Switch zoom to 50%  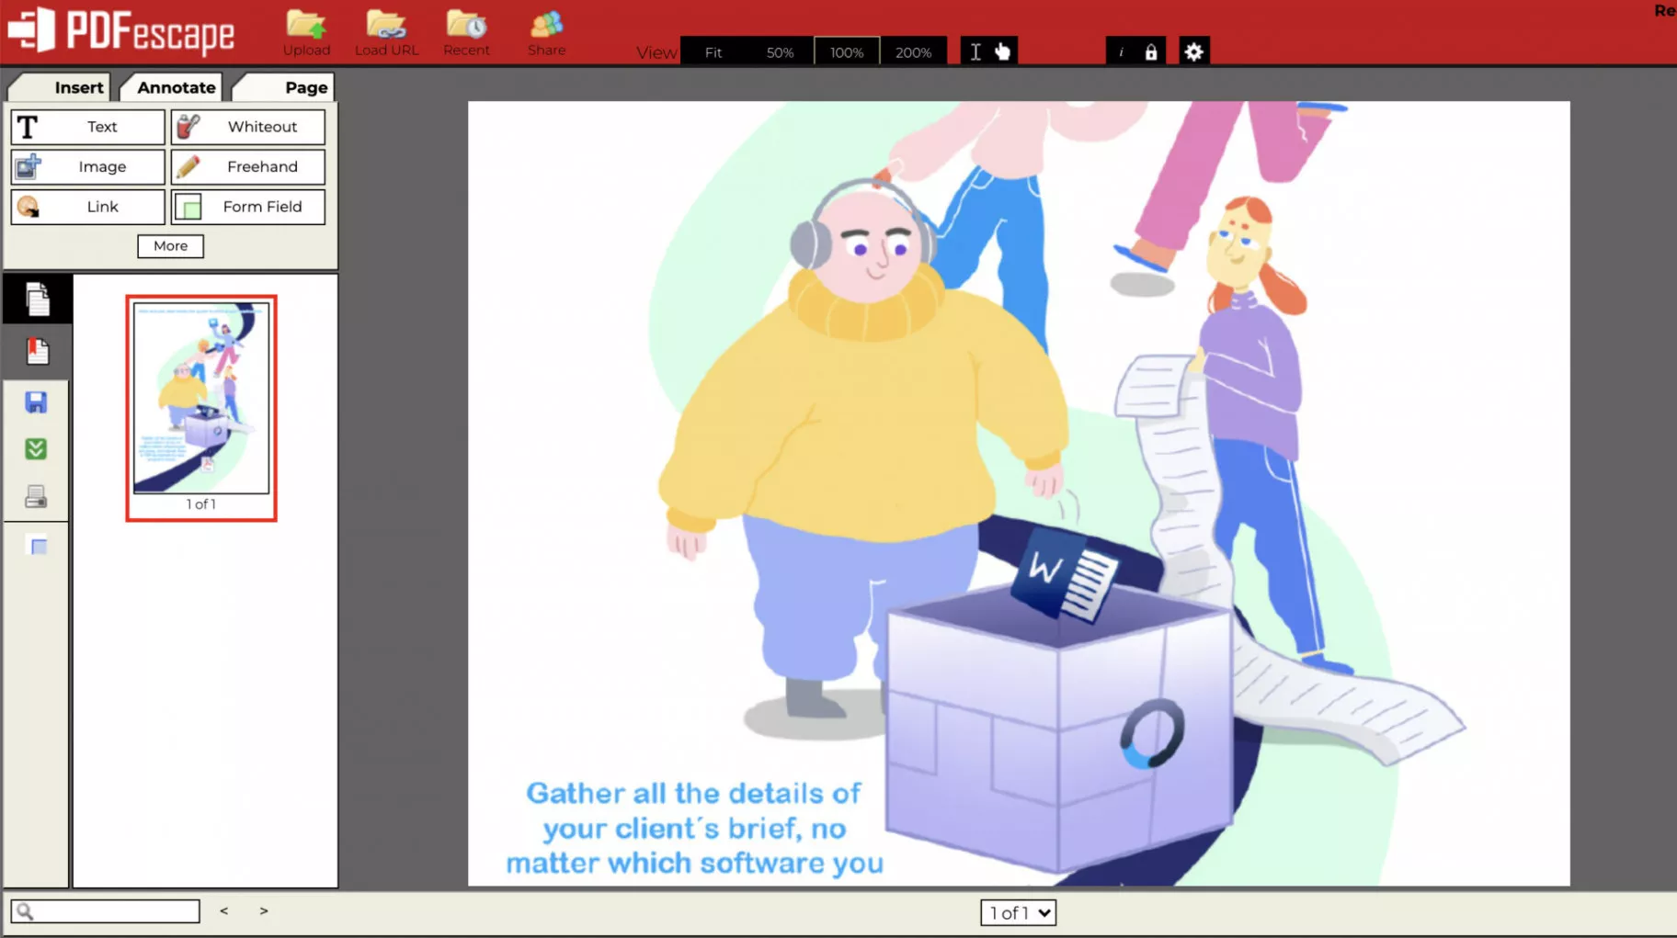tap(780, 51)
